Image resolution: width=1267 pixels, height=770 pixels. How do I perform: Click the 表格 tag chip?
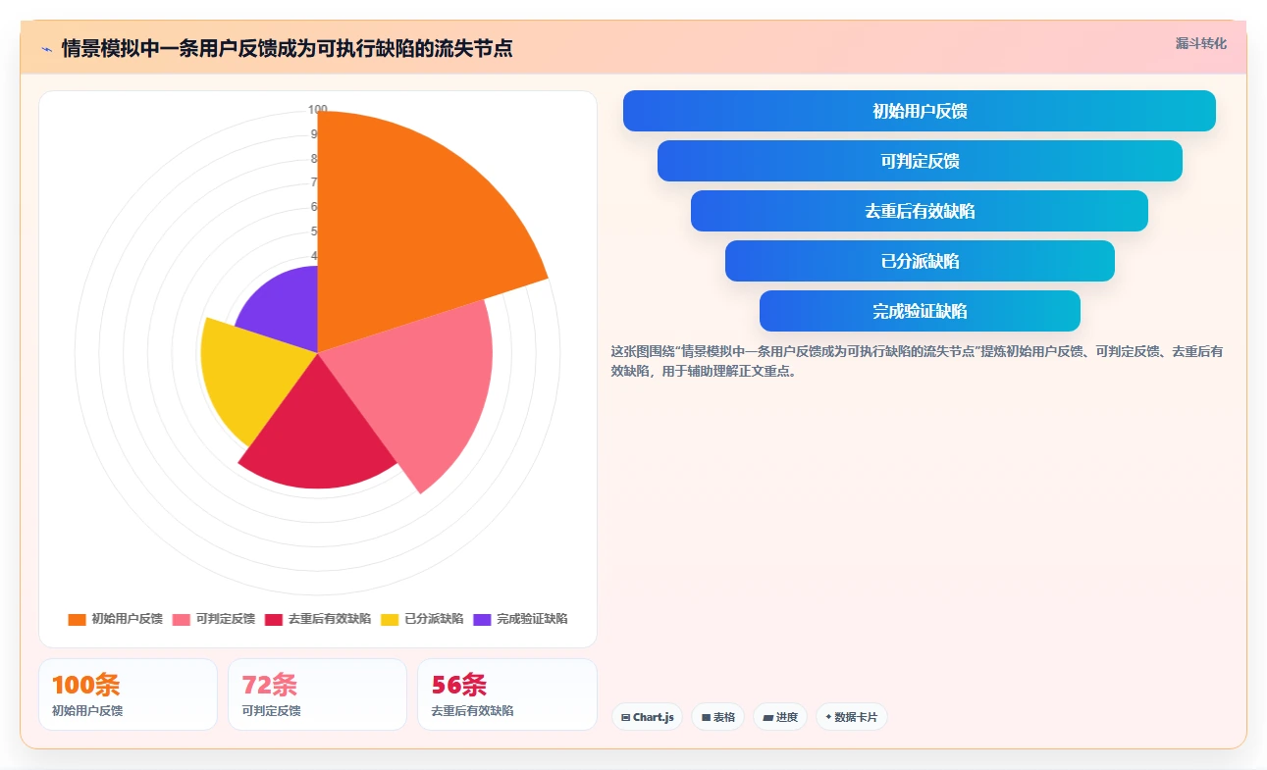coord(718,717)
